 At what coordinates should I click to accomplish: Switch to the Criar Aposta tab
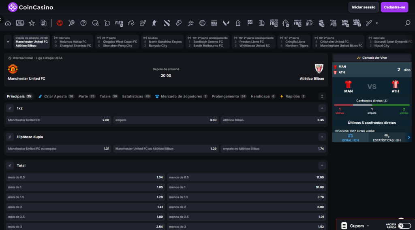[56, 96]
